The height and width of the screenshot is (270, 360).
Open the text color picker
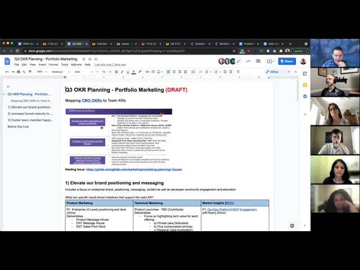point(134,72)
